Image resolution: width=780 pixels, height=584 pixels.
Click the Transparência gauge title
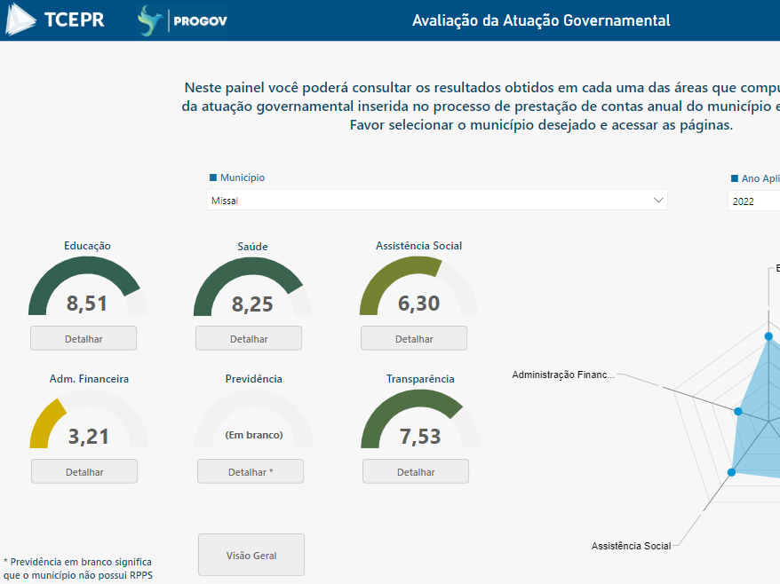(420, 379)
